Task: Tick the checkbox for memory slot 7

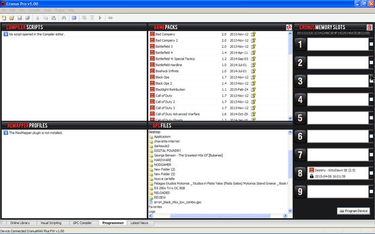Action: [x=371, y=154]
